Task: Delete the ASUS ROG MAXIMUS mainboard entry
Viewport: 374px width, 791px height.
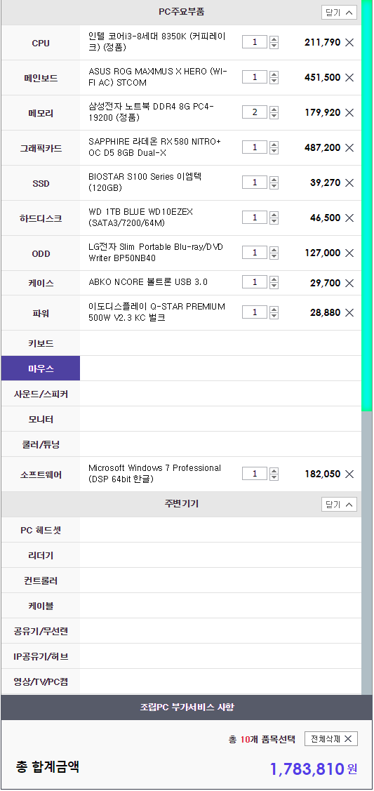Action: click(x=349, y=77)
